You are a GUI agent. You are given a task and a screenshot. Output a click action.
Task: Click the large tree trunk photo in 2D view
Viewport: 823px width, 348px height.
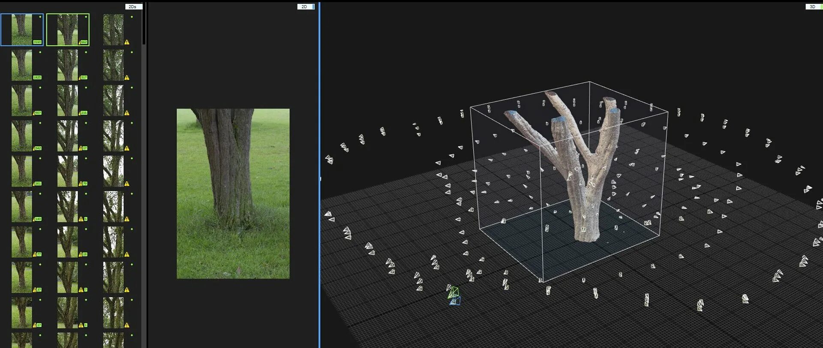(x=233, y=193)
